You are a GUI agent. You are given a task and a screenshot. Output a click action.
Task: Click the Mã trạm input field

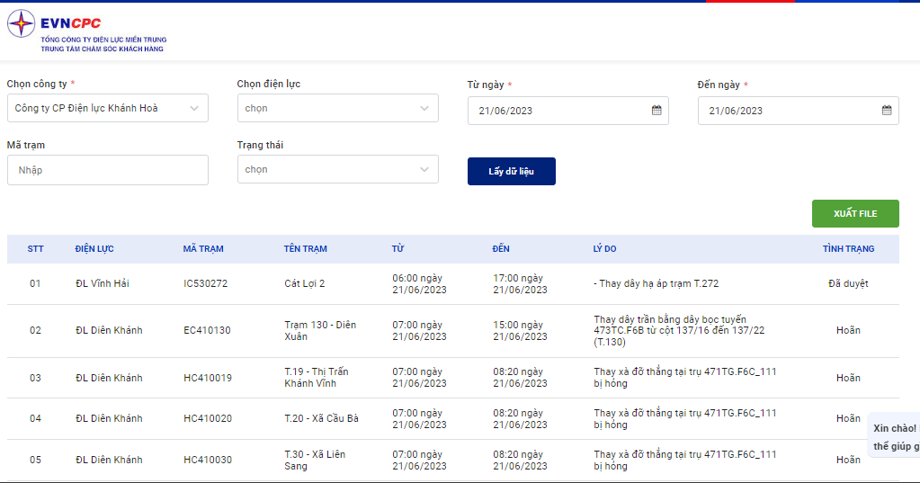[107, 170]
